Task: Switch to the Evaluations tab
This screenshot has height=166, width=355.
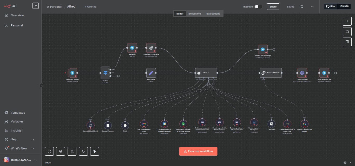Action: pyautogui.click(x=213, y=14)
